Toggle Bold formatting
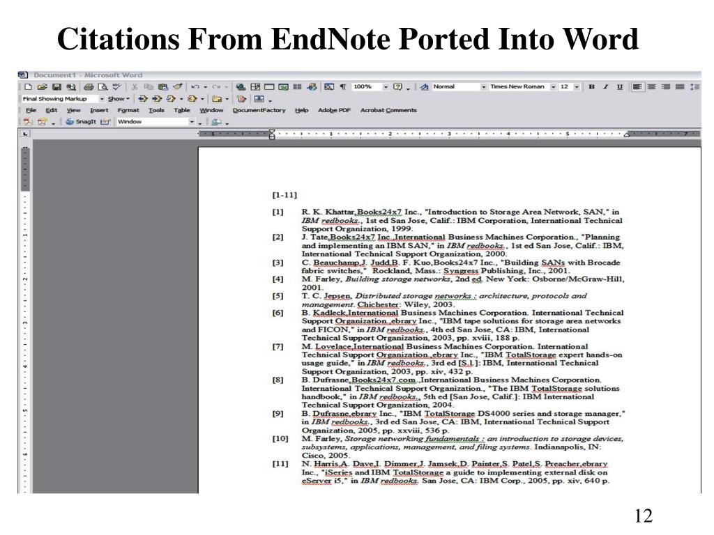 (591, 87)
